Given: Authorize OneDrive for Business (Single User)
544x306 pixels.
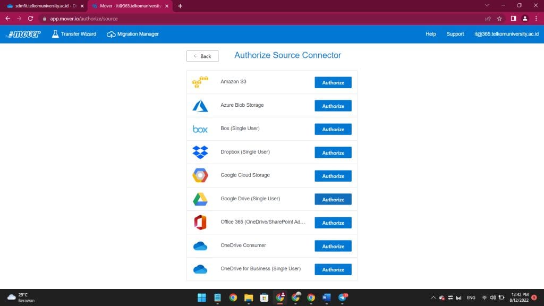Looking at the screenshot, I should tap(333, 269).
